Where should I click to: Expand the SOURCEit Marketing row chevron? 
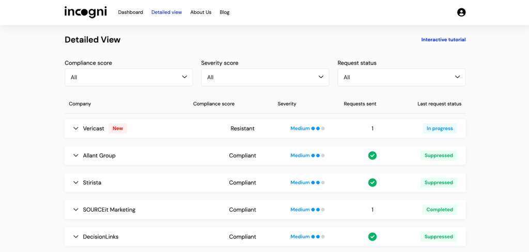point(75,210)
